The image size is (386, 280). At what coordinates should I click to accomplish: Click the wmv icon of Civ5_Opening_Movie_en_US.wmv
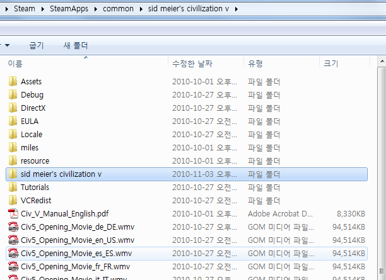[x=13, y=240]
